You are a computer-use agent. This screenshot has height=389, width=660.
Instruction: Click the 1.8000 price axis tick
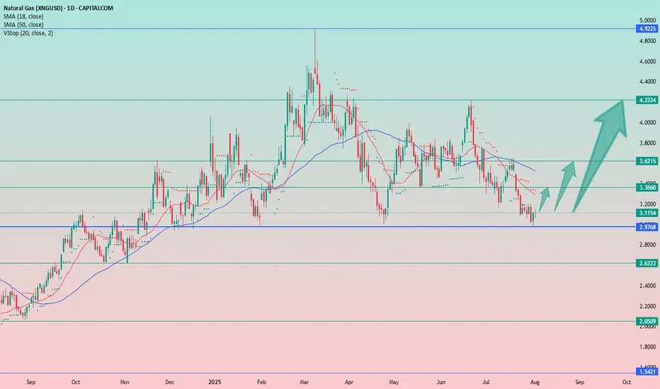pyautogui.click(x=647, y=347)
